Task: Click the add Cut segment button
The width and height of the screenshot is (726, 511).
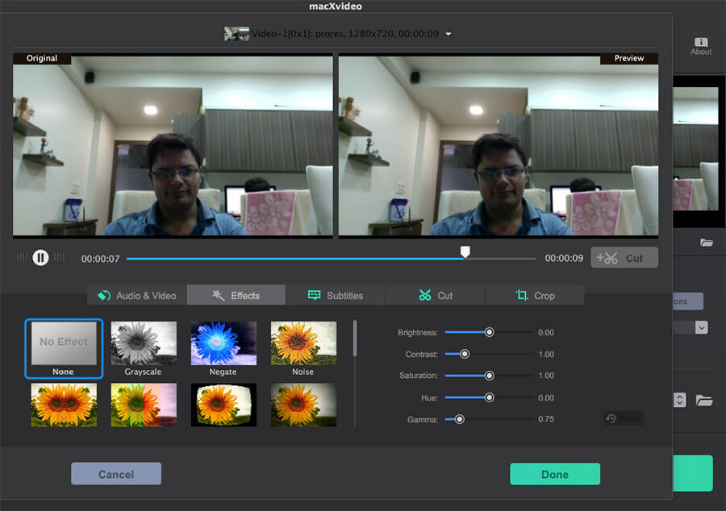Action: pyautogui.click(x=624, y=258)
